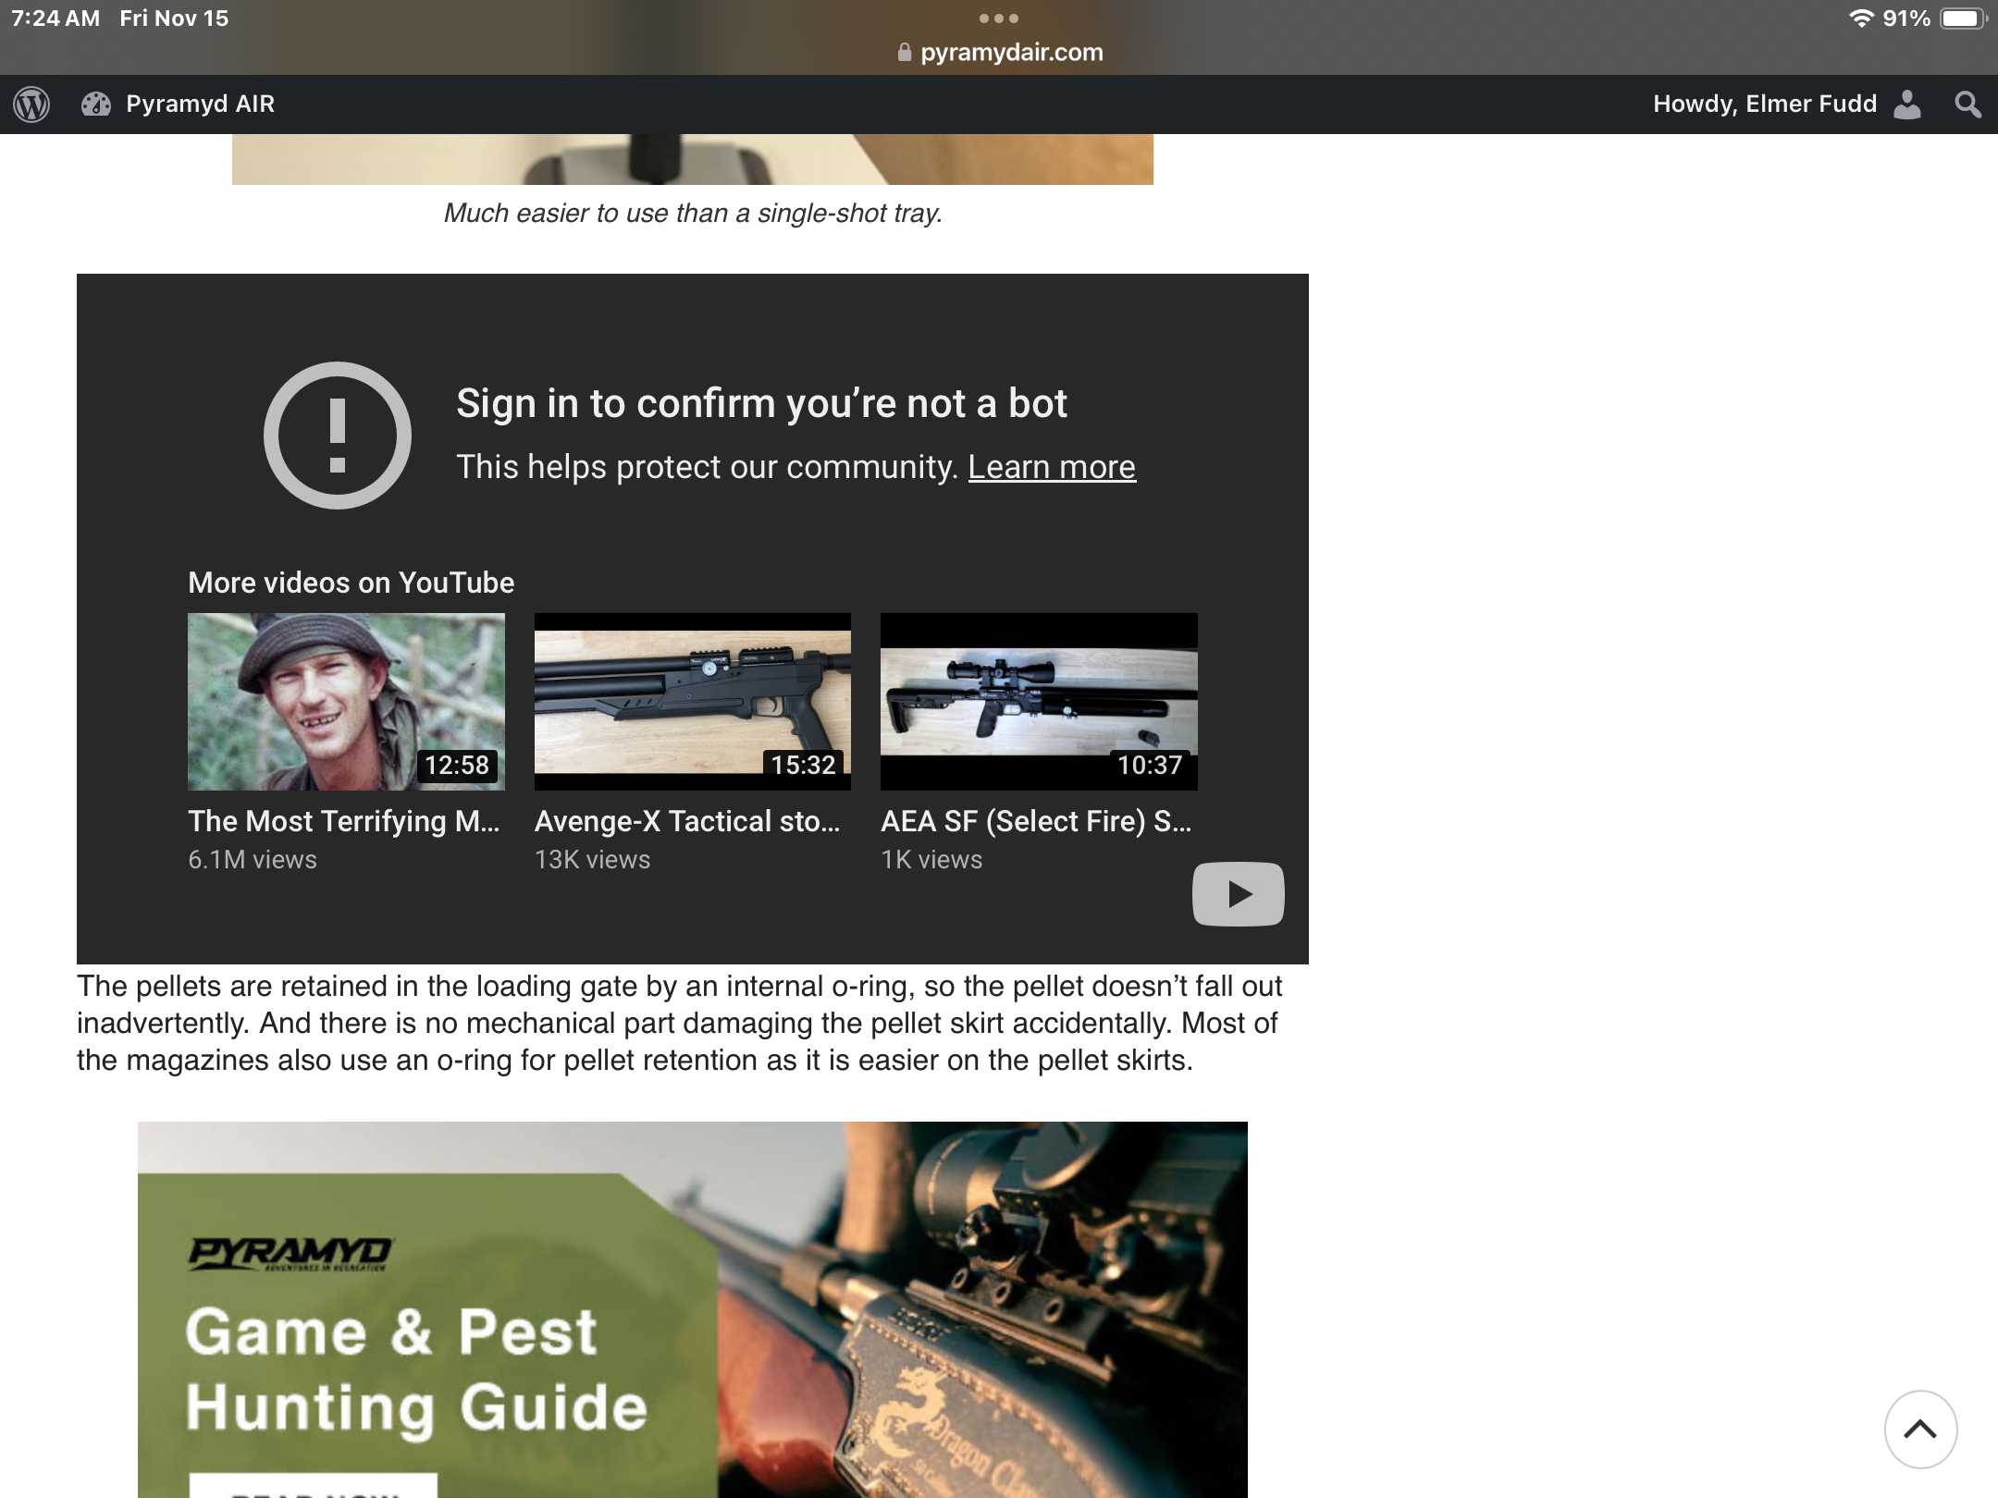Click the YouTube play logo button
The image size is (1998, 1498).
pyautogui.click(x=1239, y=894)
